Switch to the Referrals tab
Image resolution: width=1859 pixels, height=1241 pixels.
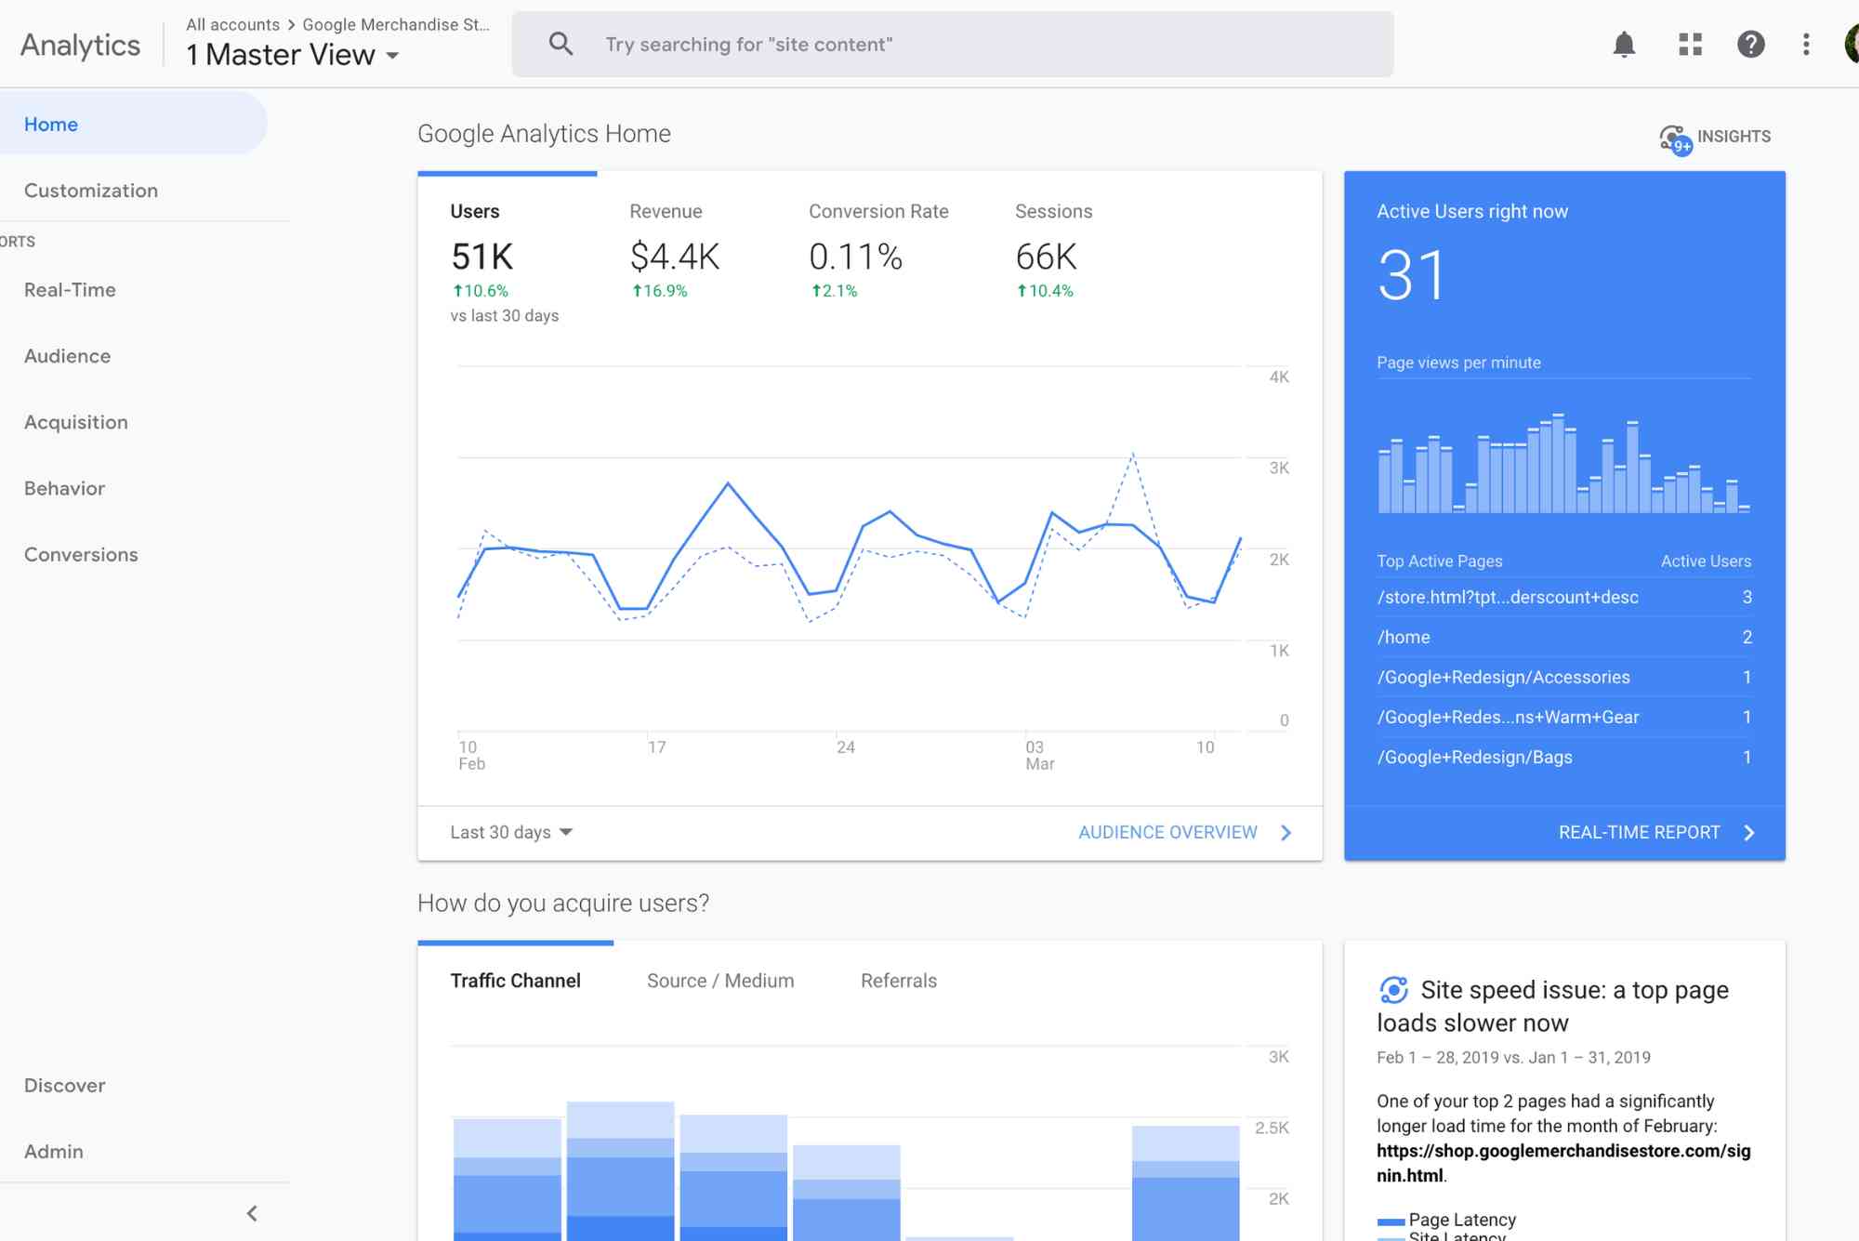click(x=898, y=980)
